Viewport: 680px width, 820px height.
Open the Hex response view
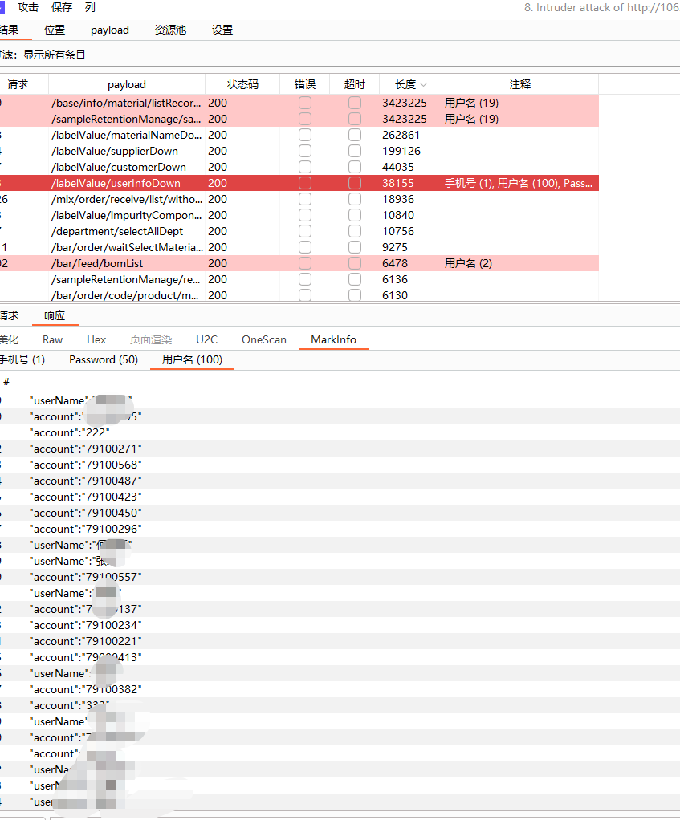[x=96, y=339]
